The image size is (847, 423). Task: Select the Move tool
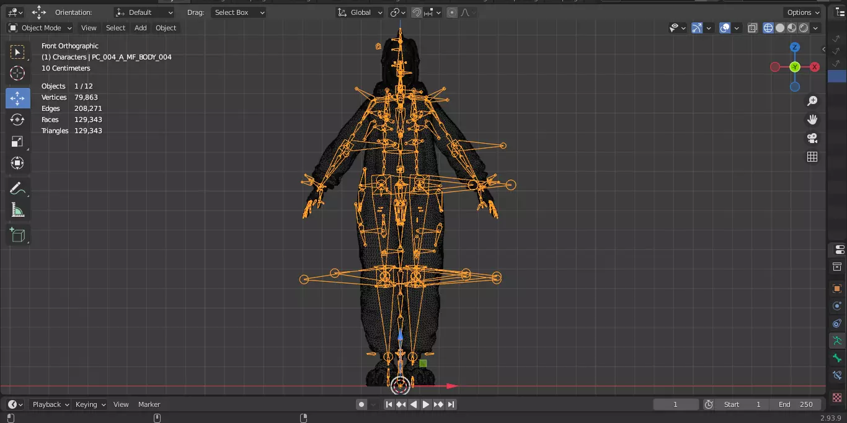click(17, 98)
